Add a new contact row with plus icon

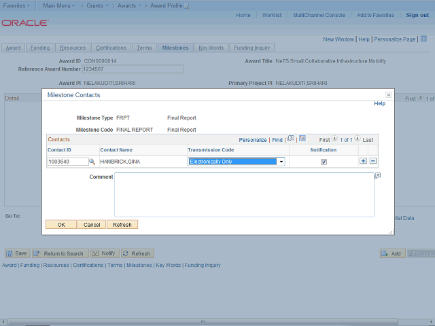(x=363, y=161)
